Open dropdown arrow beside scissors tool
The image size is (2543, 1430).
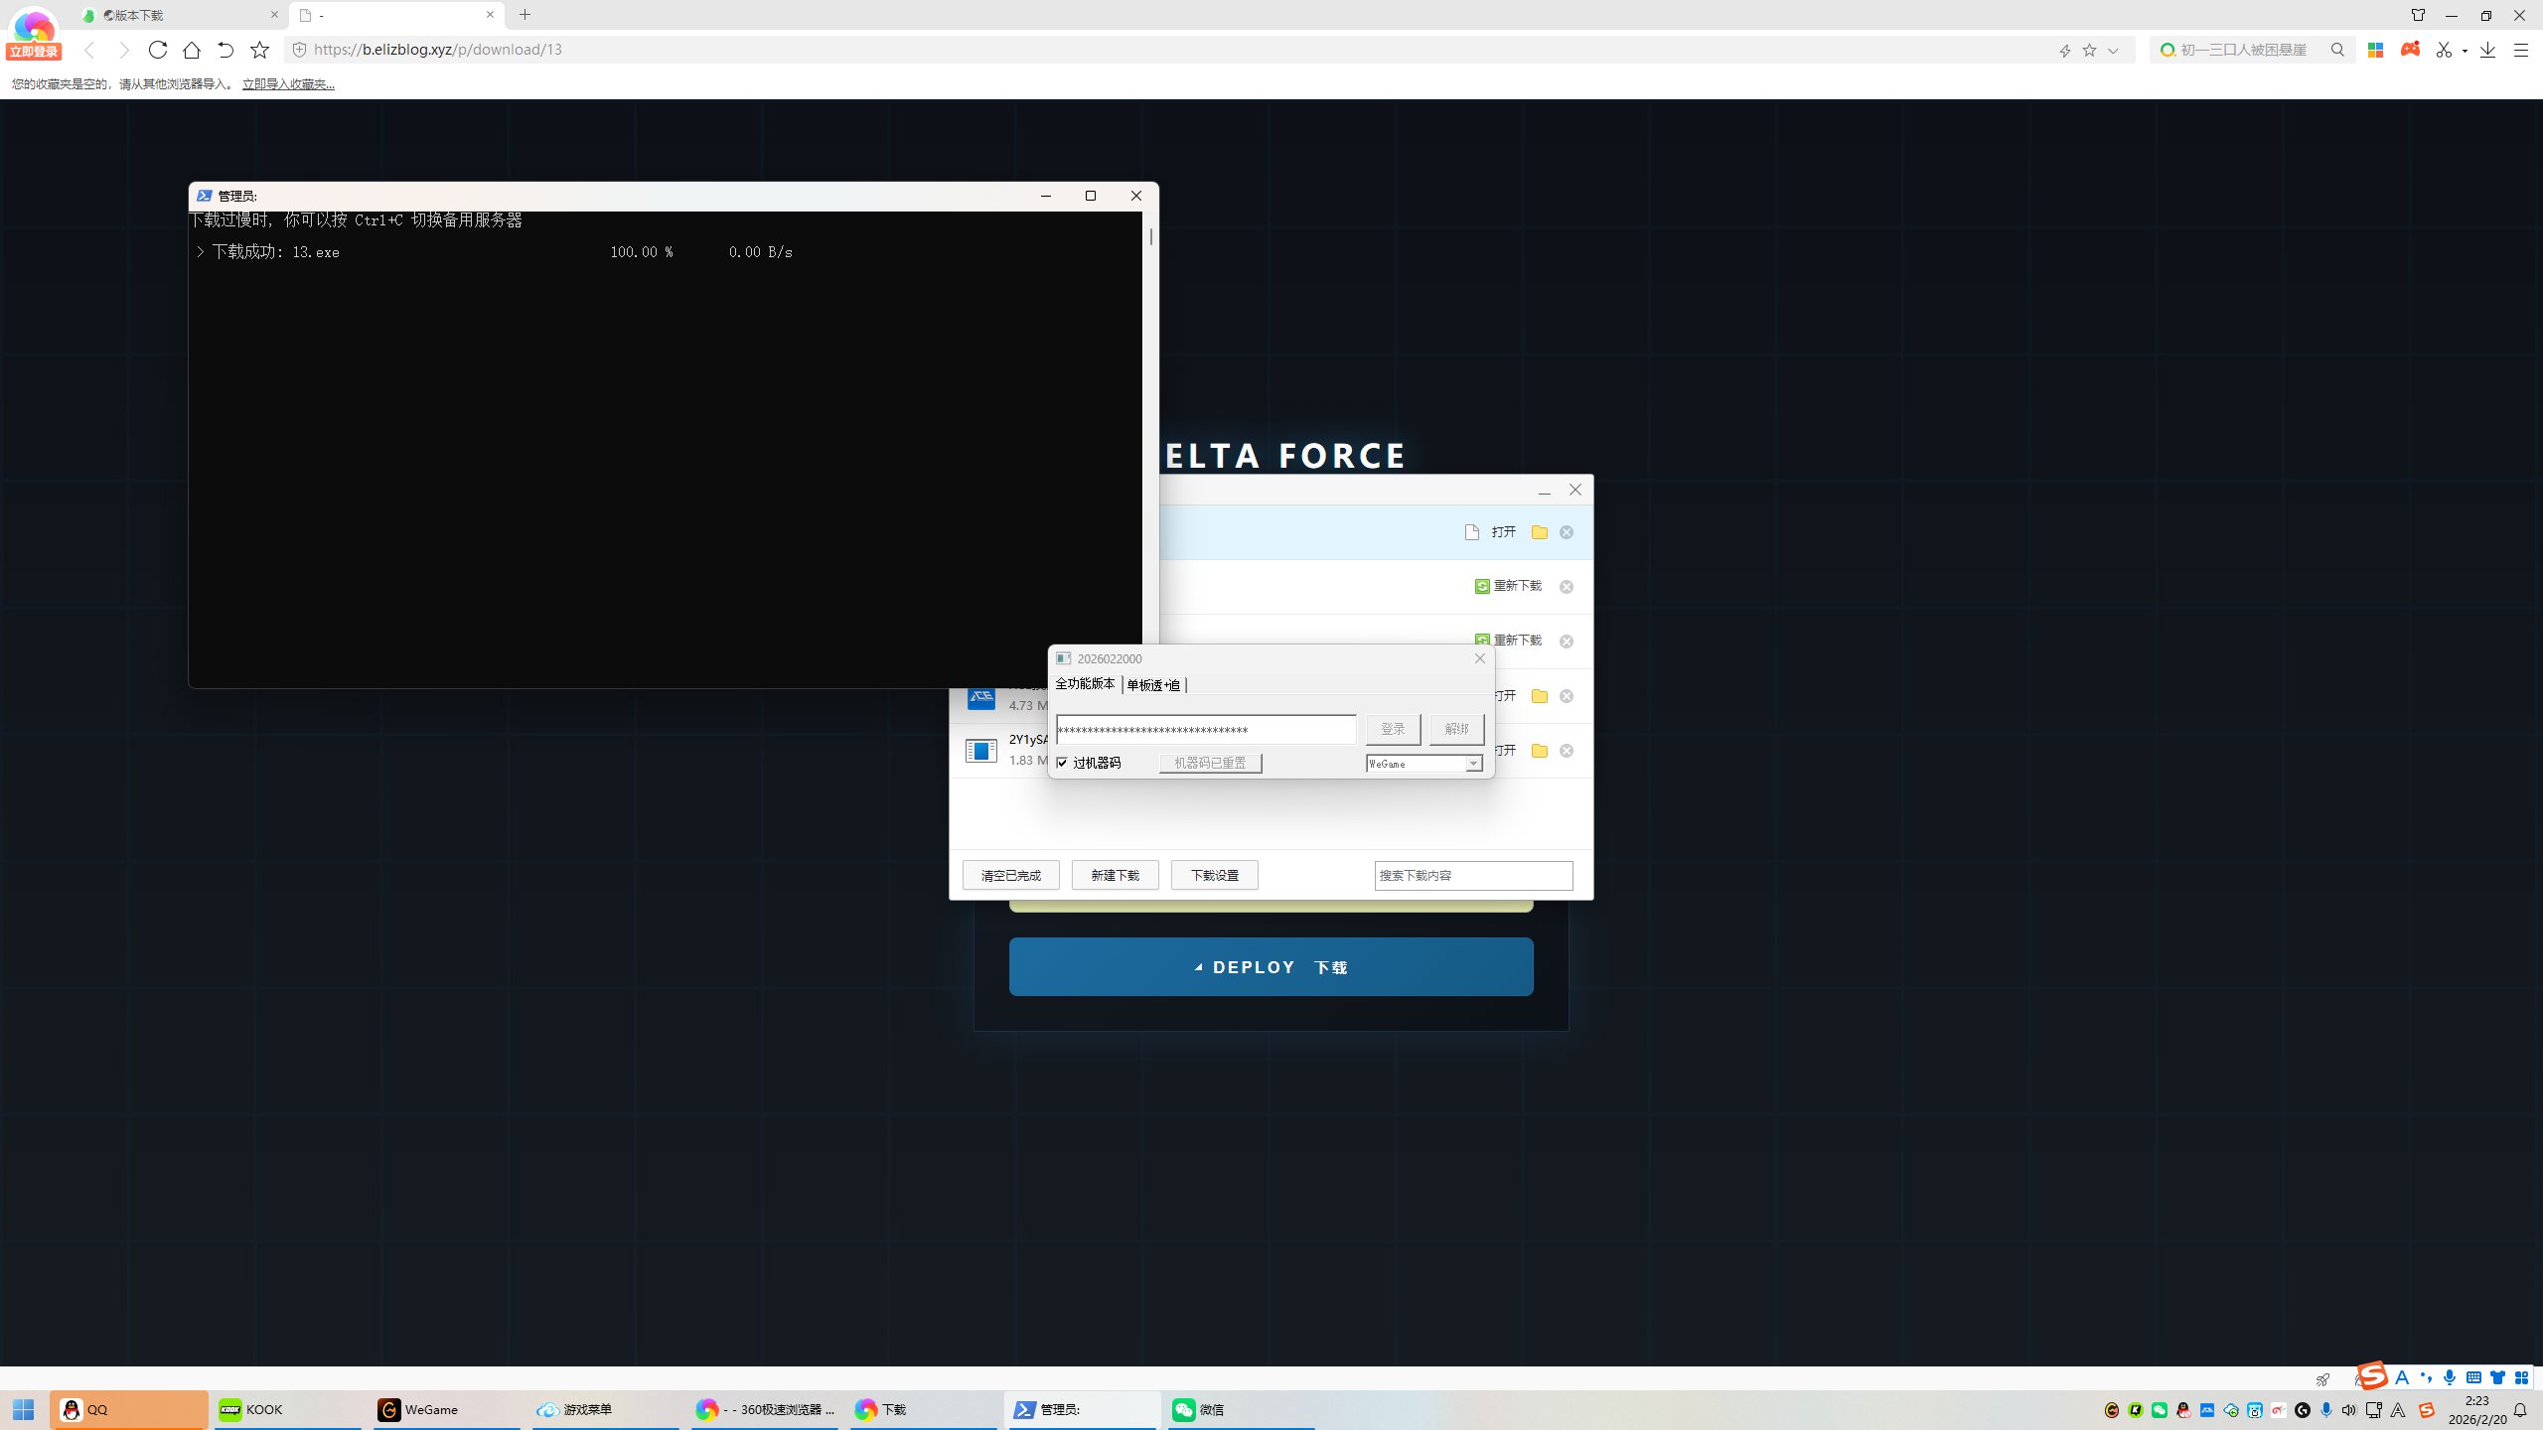click(2466, 51)
